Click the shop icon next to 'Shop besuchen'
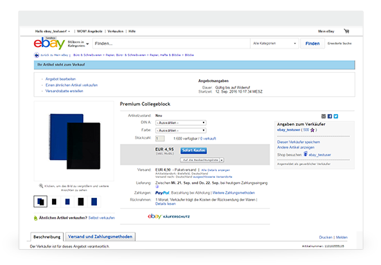Screen dimensions: 381x265 point(305,154)
